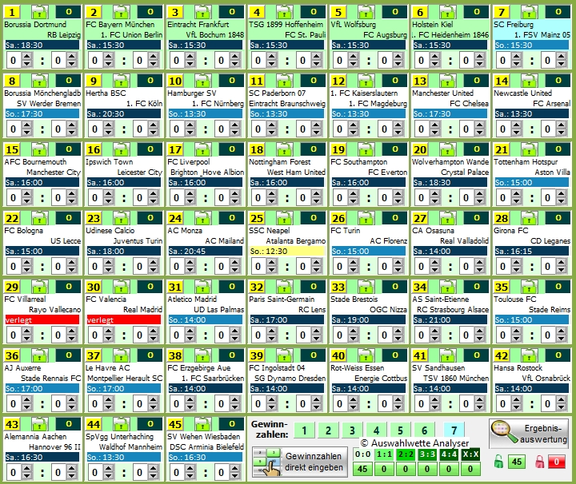Click the point counter on match 4
The height and width of the screenshot is (484, 576).
(x=314, y=12)
